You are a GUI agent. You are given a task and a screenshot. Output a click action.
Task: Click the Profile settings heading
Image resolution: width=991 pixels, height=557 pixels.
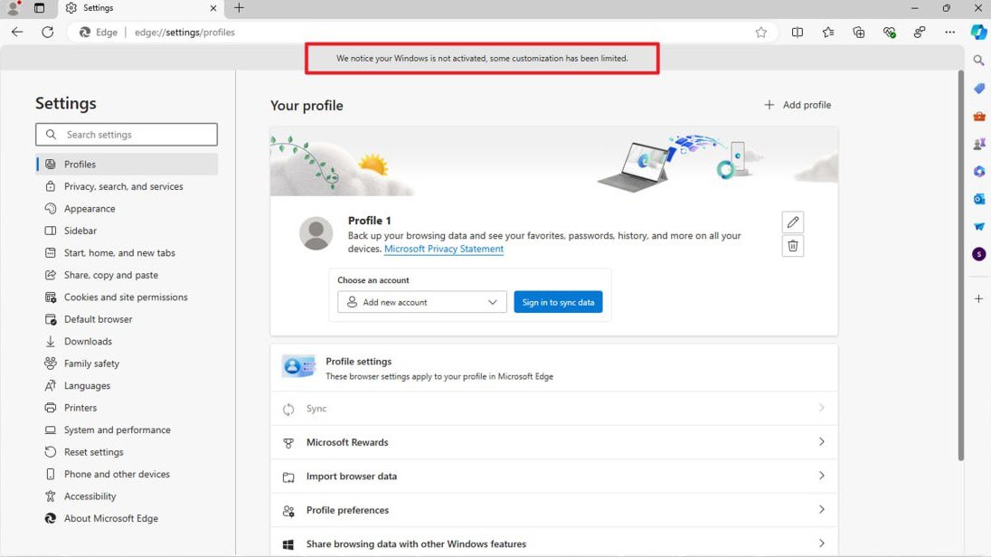358,362
